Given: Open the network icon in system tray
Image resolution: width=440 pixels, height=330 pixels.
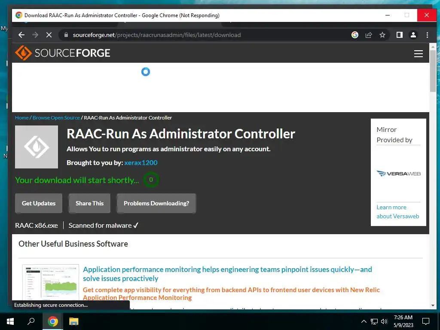Looking at the screenshot, I should coord(374,321).
